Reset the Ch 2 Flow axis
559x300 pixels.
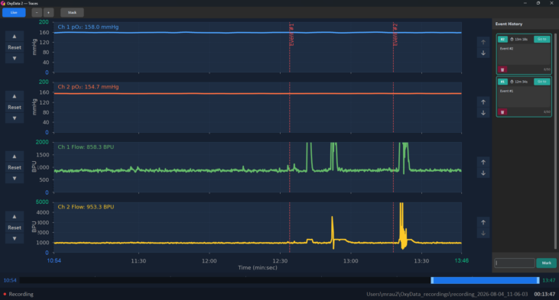(15, 227)
